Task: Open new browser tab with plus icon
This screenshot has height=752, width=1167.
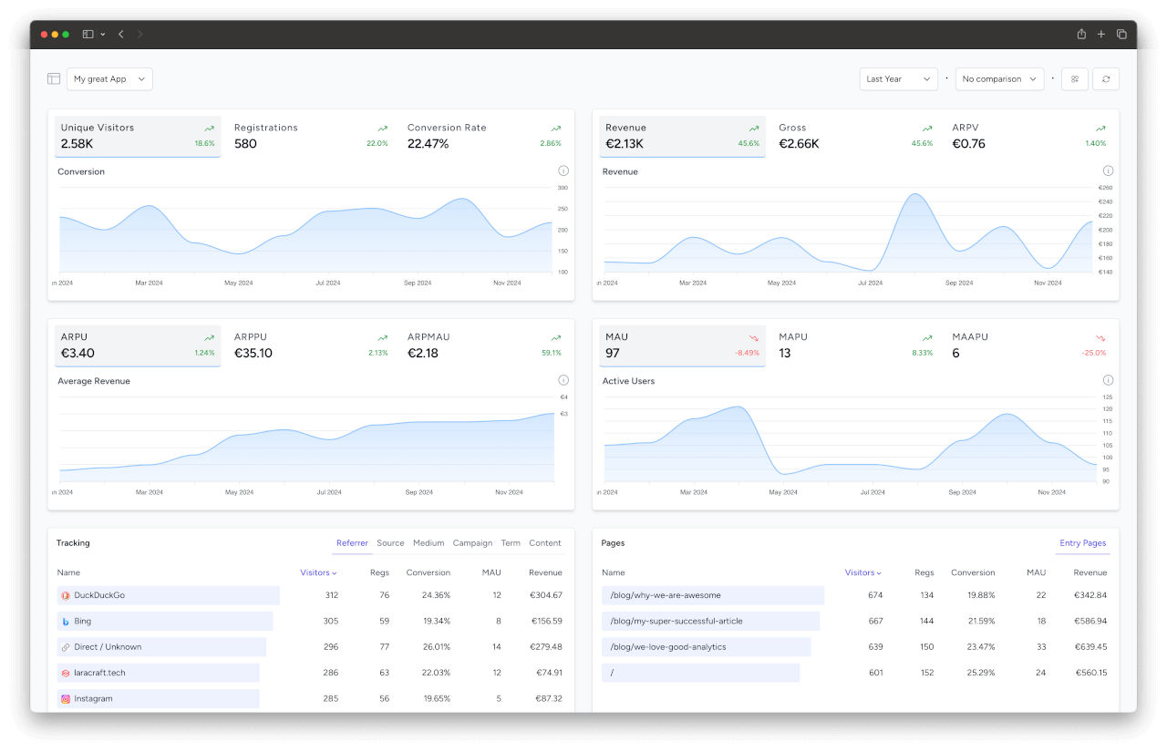Action: click(x=1101, y=35)
